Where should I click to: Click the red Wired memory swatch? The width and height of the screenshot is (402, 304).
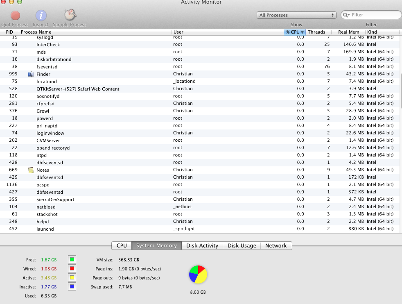click(x=72, y=268)
